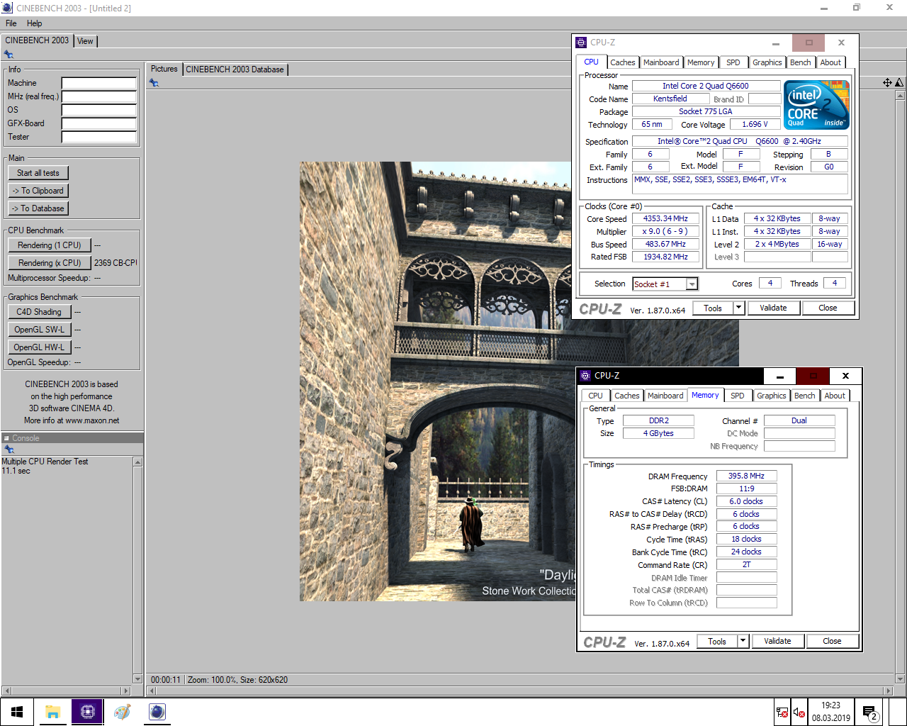Open the notification center icon
The height and width of the screenshot is (726, 907).
click(869, 713)
